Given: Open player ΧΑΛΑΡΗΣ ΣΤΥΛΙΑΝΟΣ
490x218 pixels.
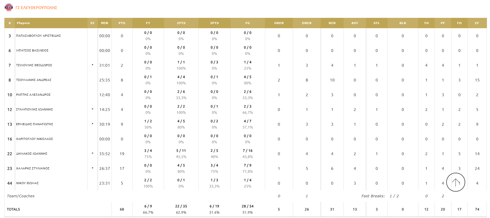Looking at the screenshot, I should point(33,168).
